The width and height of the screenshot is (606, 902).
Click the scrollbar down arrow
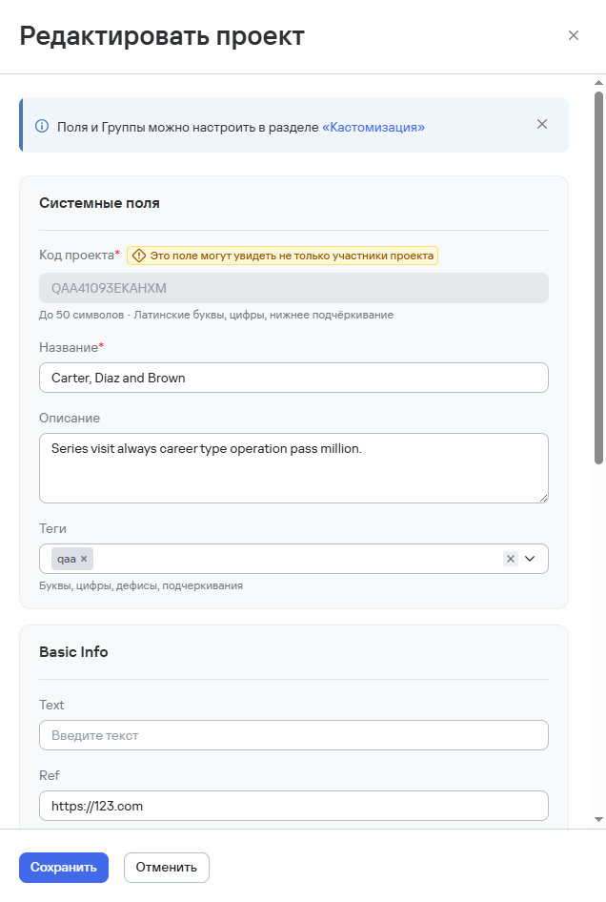[598, 818]
